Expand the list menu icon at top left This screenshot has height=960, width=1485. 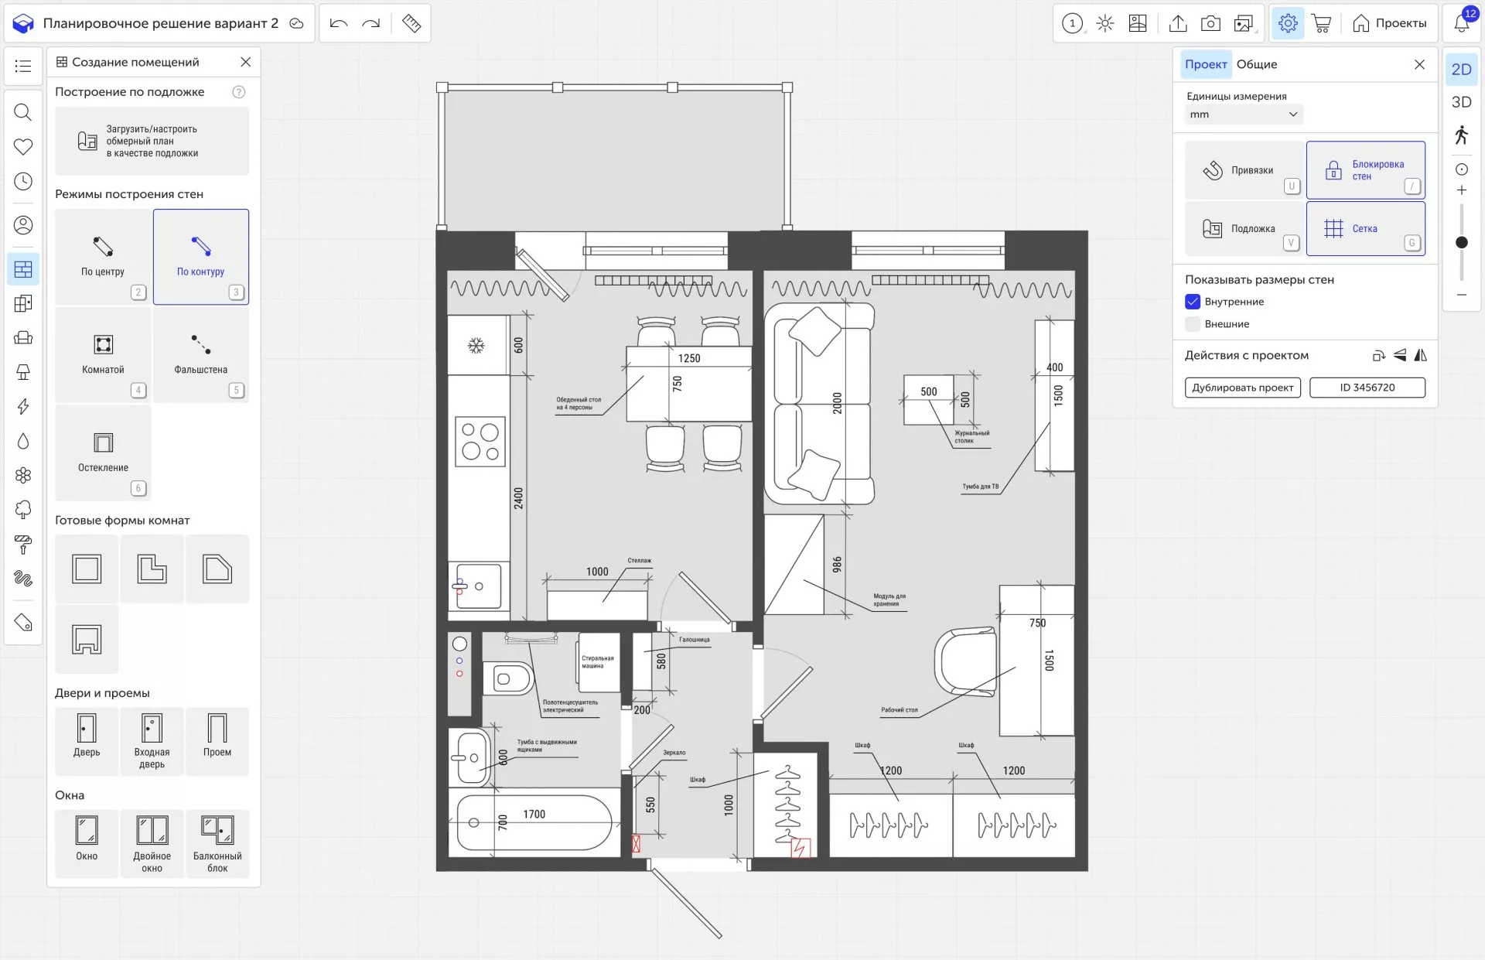23,66
